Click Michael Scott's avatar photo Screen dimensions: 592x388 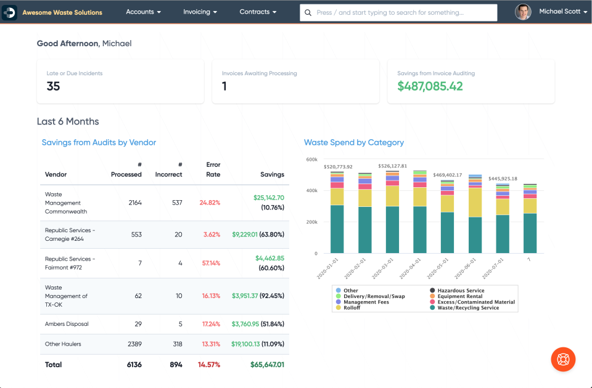point(523,12)
